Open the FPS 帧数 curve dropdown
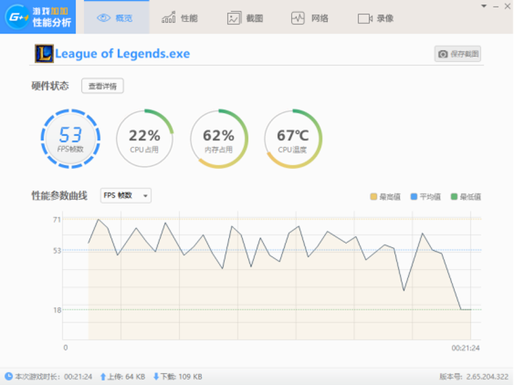 point(125,196)
